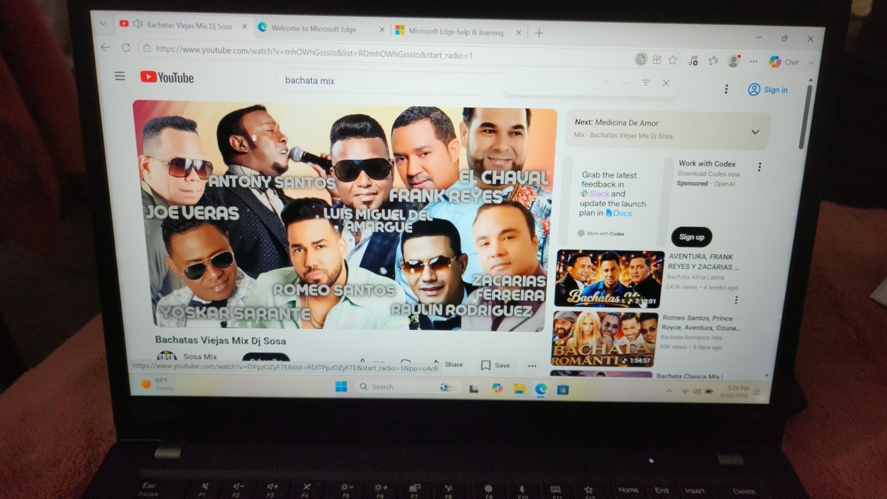This screenshot has height=499, width=887.
Task: Open the Edge profile avatar
Action: (734, 61)
